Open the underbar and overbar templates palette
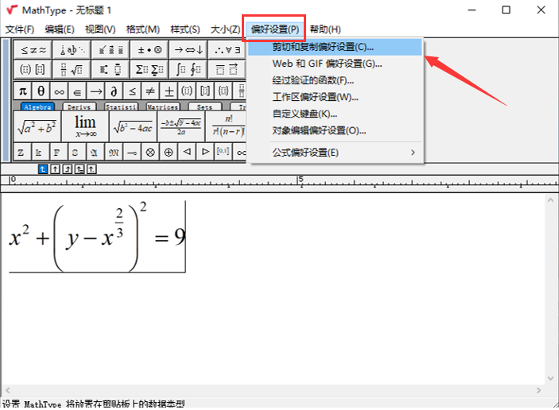Viewport: 559px width, 410px height. click(227, 69)
